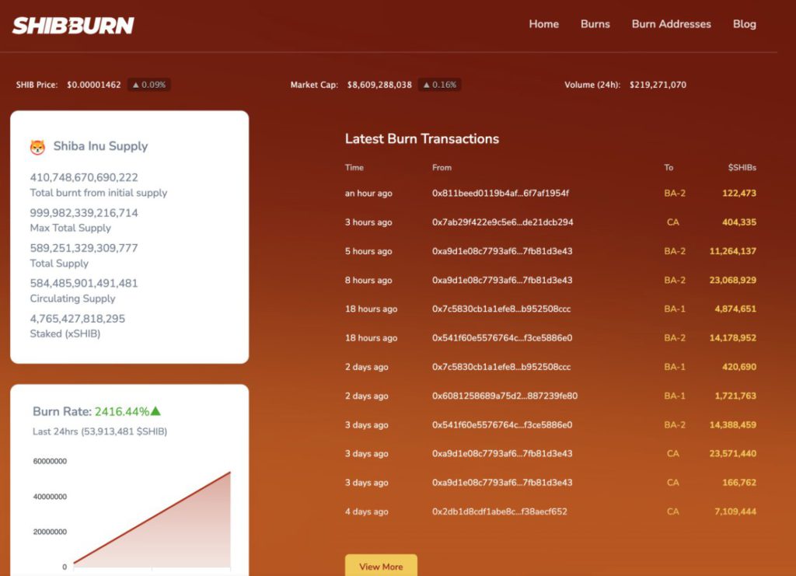Open sender address 0x2db1d8cdf1abe8c...f38aecf652
The height and width of the screenshot is (576, 796).
[x=499, y=512]
